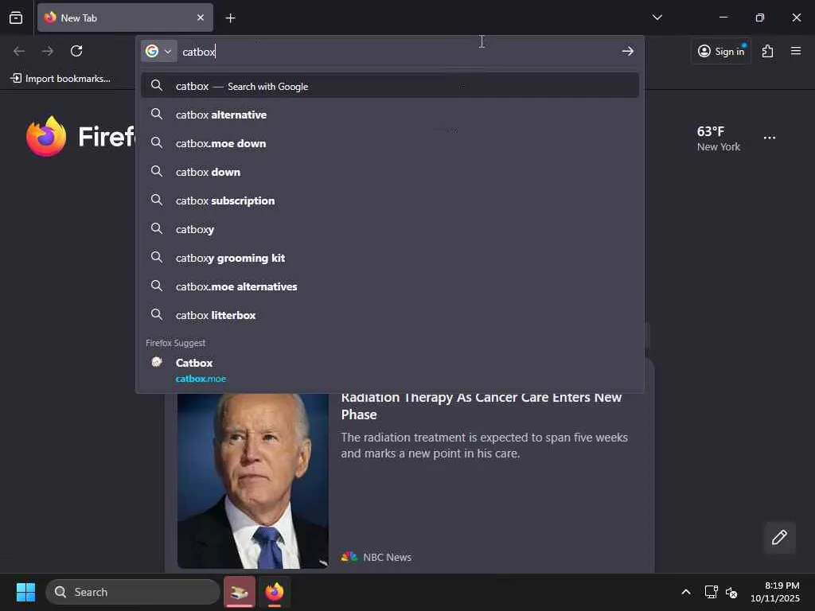Open the Firefox application menu (hamburger)
The height and width of the screenshot is (611, 815).
[x=796, y=51]
